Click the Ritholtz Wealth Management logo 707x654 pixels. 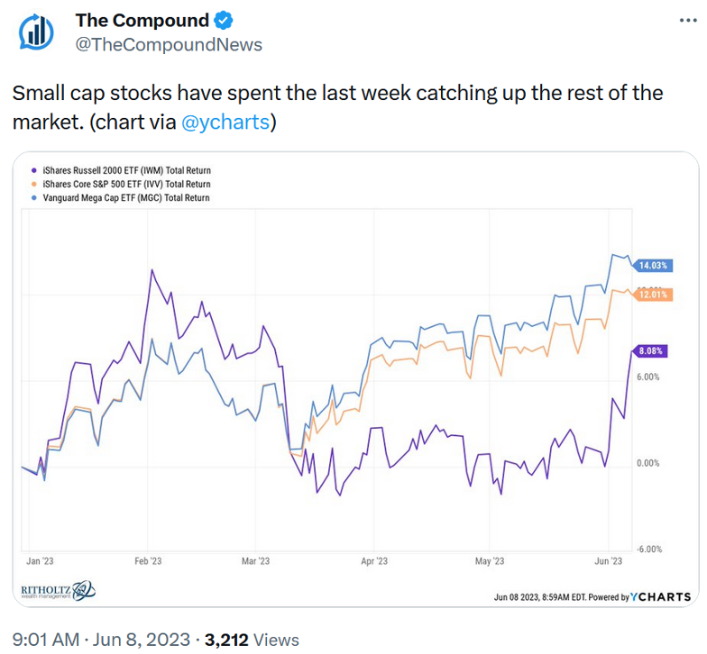pos(58,591)
